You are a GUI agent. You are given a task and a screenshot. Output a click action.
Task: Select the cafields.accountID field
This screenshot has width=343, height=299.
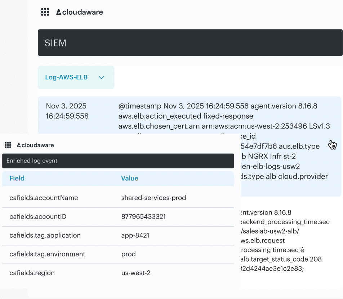[x=38, y=216]
